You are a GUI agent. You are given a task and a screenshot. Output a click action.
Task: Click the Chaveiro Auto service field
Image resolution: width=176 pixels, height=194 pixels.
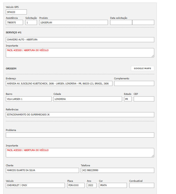(x=80, y=40)
